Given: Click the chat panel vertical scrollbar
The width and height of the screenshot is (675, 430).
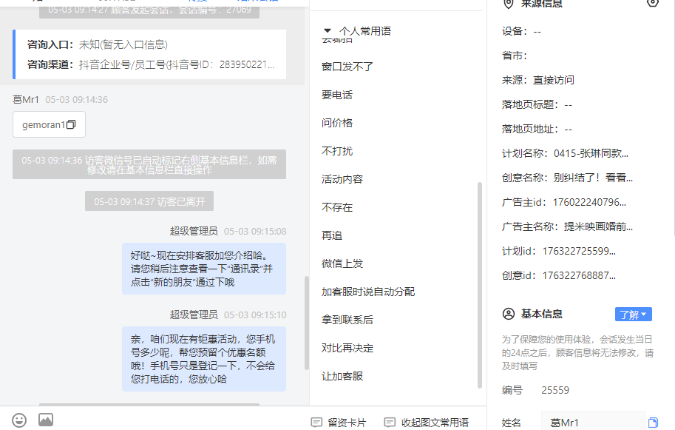Looking at the screenshot, I should point(307,323).
